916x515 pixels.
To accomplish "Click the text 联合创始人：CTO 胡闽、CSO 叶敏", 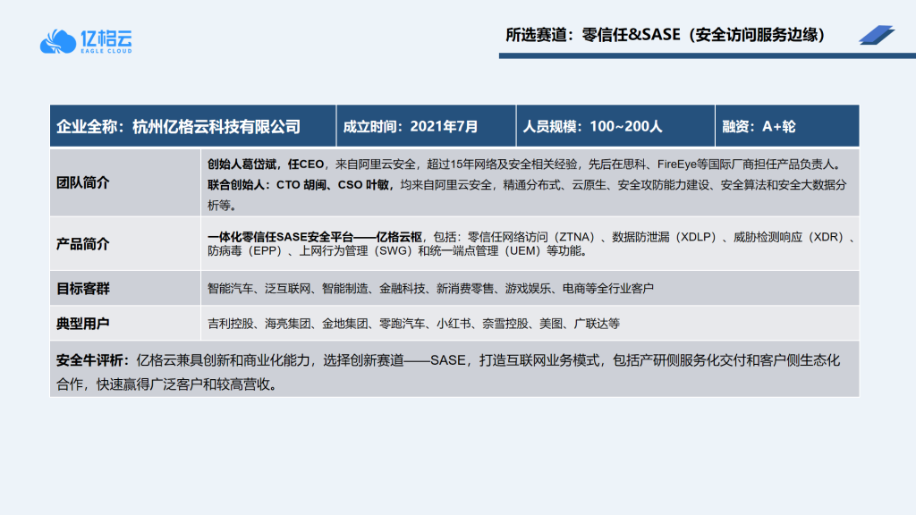I will (299, 185).
